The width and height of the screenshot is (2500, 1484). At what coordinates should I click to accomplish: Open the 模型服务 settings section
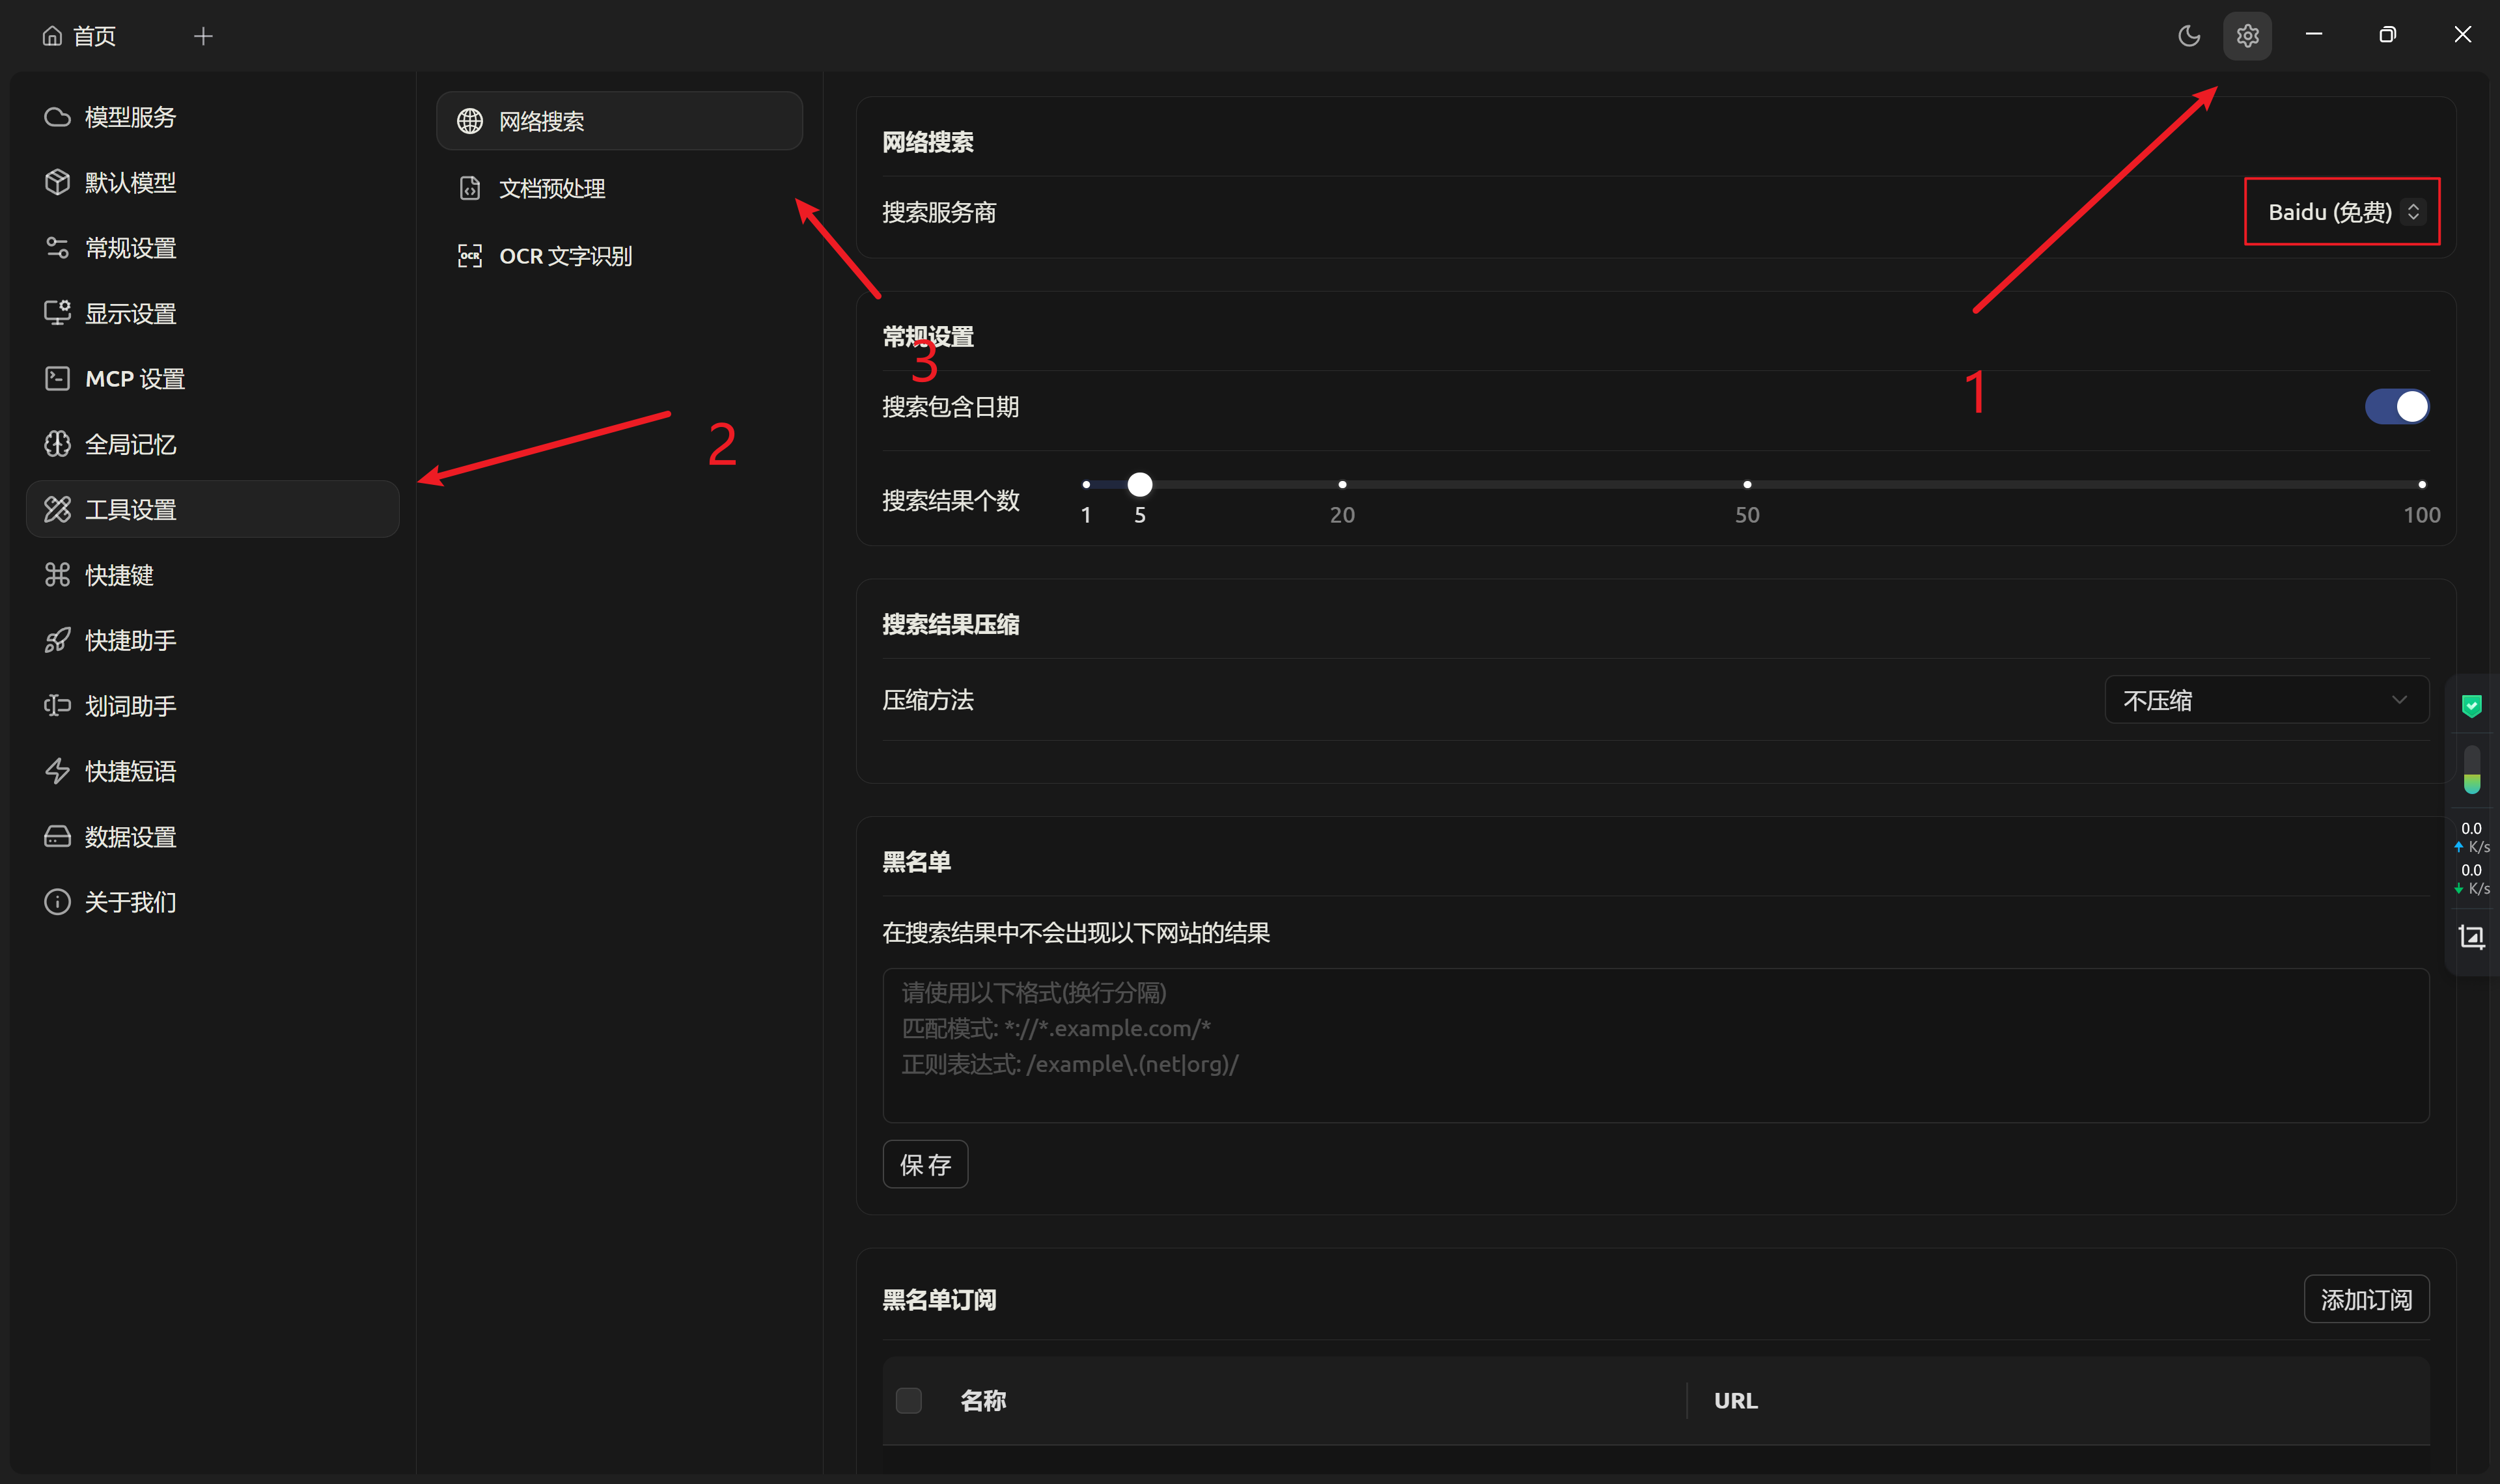(130, 117)
